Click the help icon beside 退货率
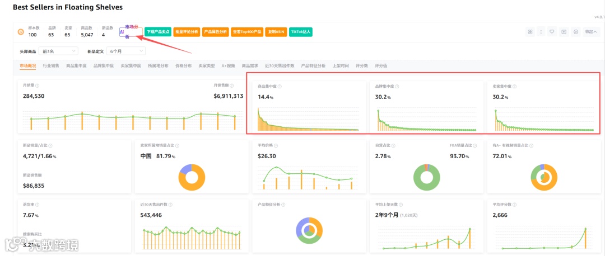Image resolution: width=605 pixels, height=256 pixels. (37, 205)
